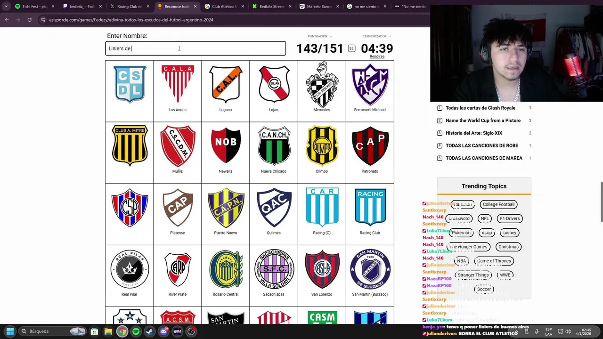
Task: Click the unnamed CSP red-blue crest
Action: pyautogui.click(x=130, y=207)
